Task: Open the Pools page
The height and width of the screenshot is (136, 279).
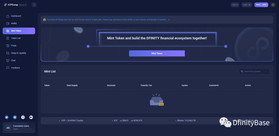Action: (x=19, y=46)
